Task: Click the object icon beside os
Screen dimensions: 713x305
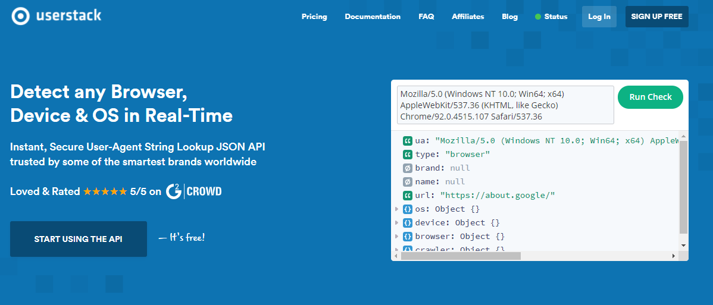Action: point(408,209)
